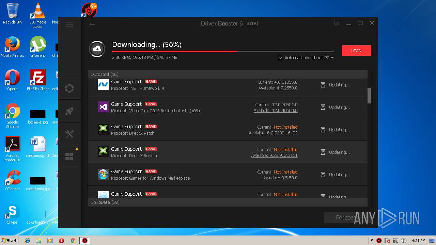Open FileZilla Client desktop shortcut
Screen dimensions: 436x245
pos(38,80)
